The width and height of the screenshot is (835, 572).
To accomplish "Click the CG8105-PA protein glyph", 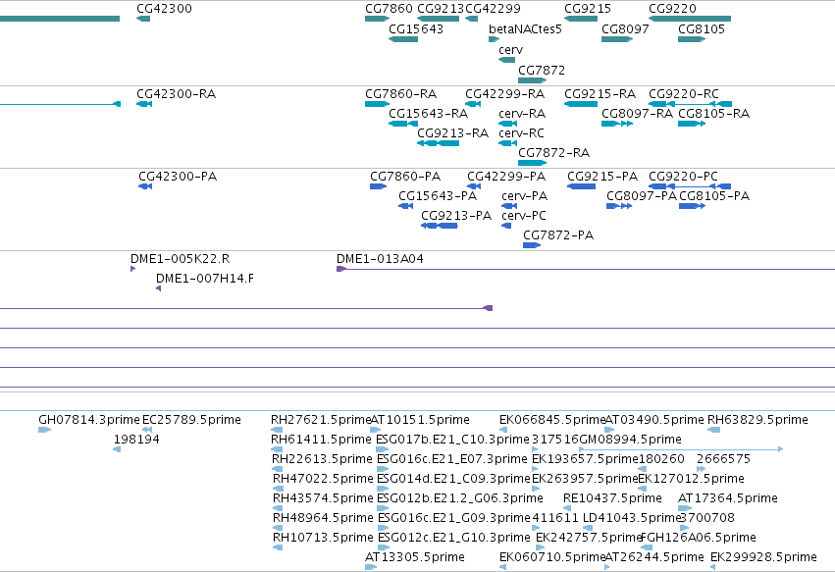I will coord(693,206).
